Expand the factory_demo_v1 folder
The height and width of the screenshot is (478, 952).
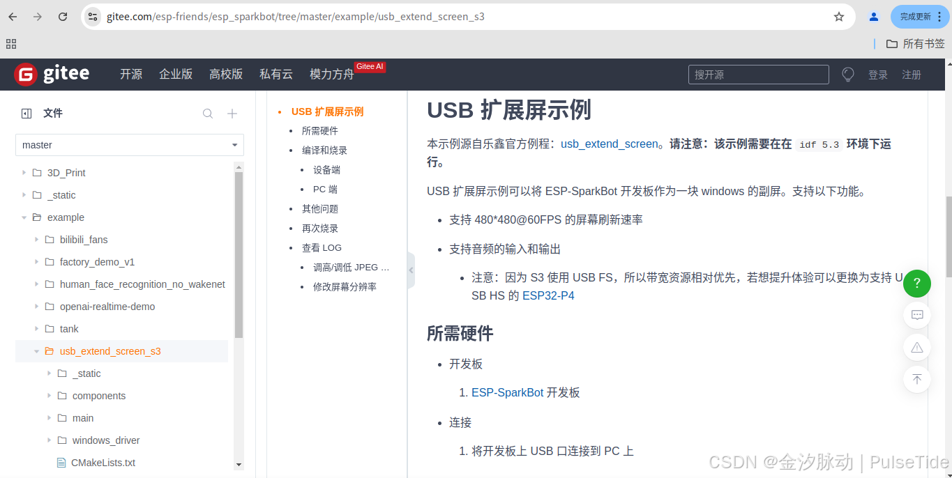click(x=37, y=262)
